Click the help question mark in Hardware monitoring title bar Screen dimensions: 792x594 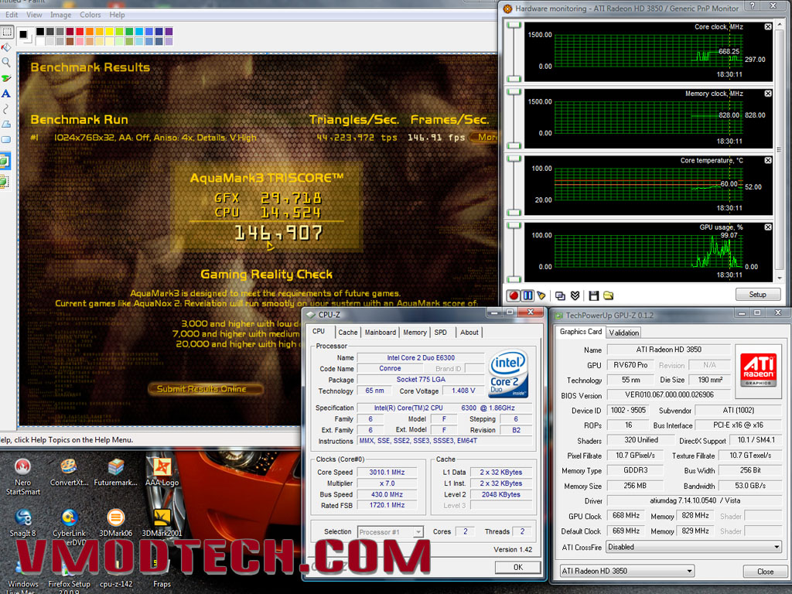point(753,6)
